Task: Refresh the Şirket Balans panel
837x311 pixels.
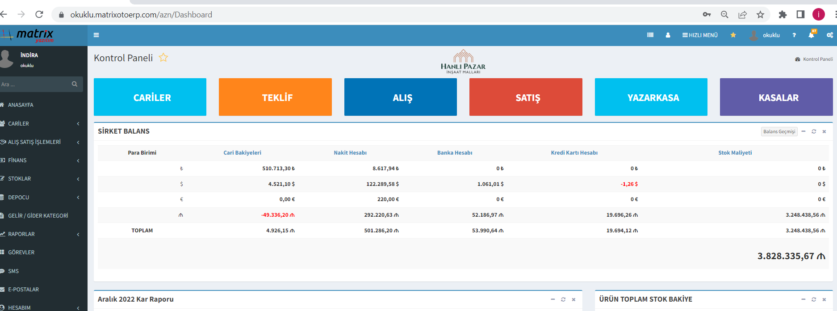Action: click(814, 131)
